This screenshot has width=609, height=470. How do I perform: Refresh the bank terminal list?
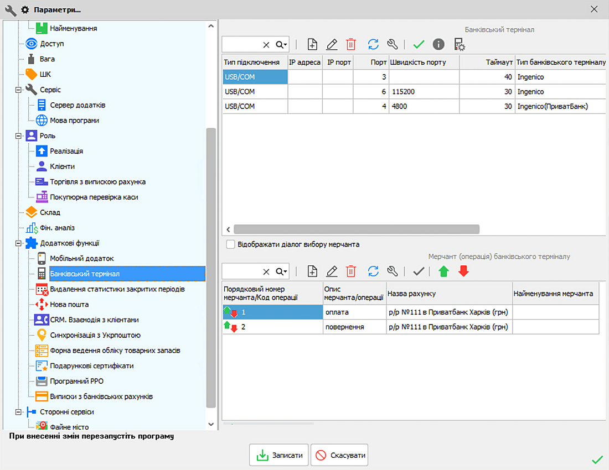(373, 45)
